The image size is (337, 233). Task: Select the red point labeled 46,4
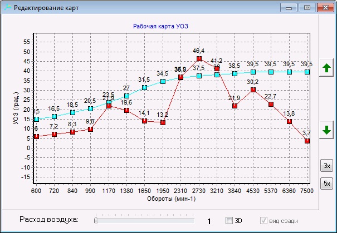pos(199,59)
